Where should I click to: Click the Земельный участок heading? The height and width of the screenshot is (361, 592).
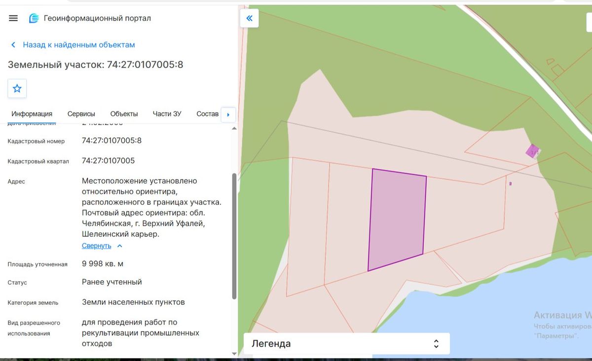click(x=96, y=65)
